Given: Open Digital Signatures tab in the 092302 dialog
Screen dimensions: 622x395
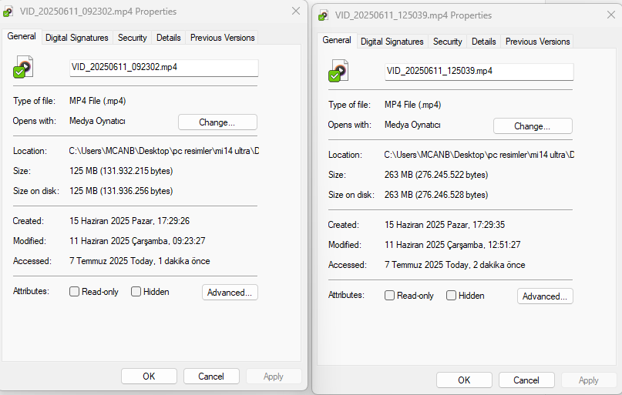Looking at the screenshot, I should point(77,37).
